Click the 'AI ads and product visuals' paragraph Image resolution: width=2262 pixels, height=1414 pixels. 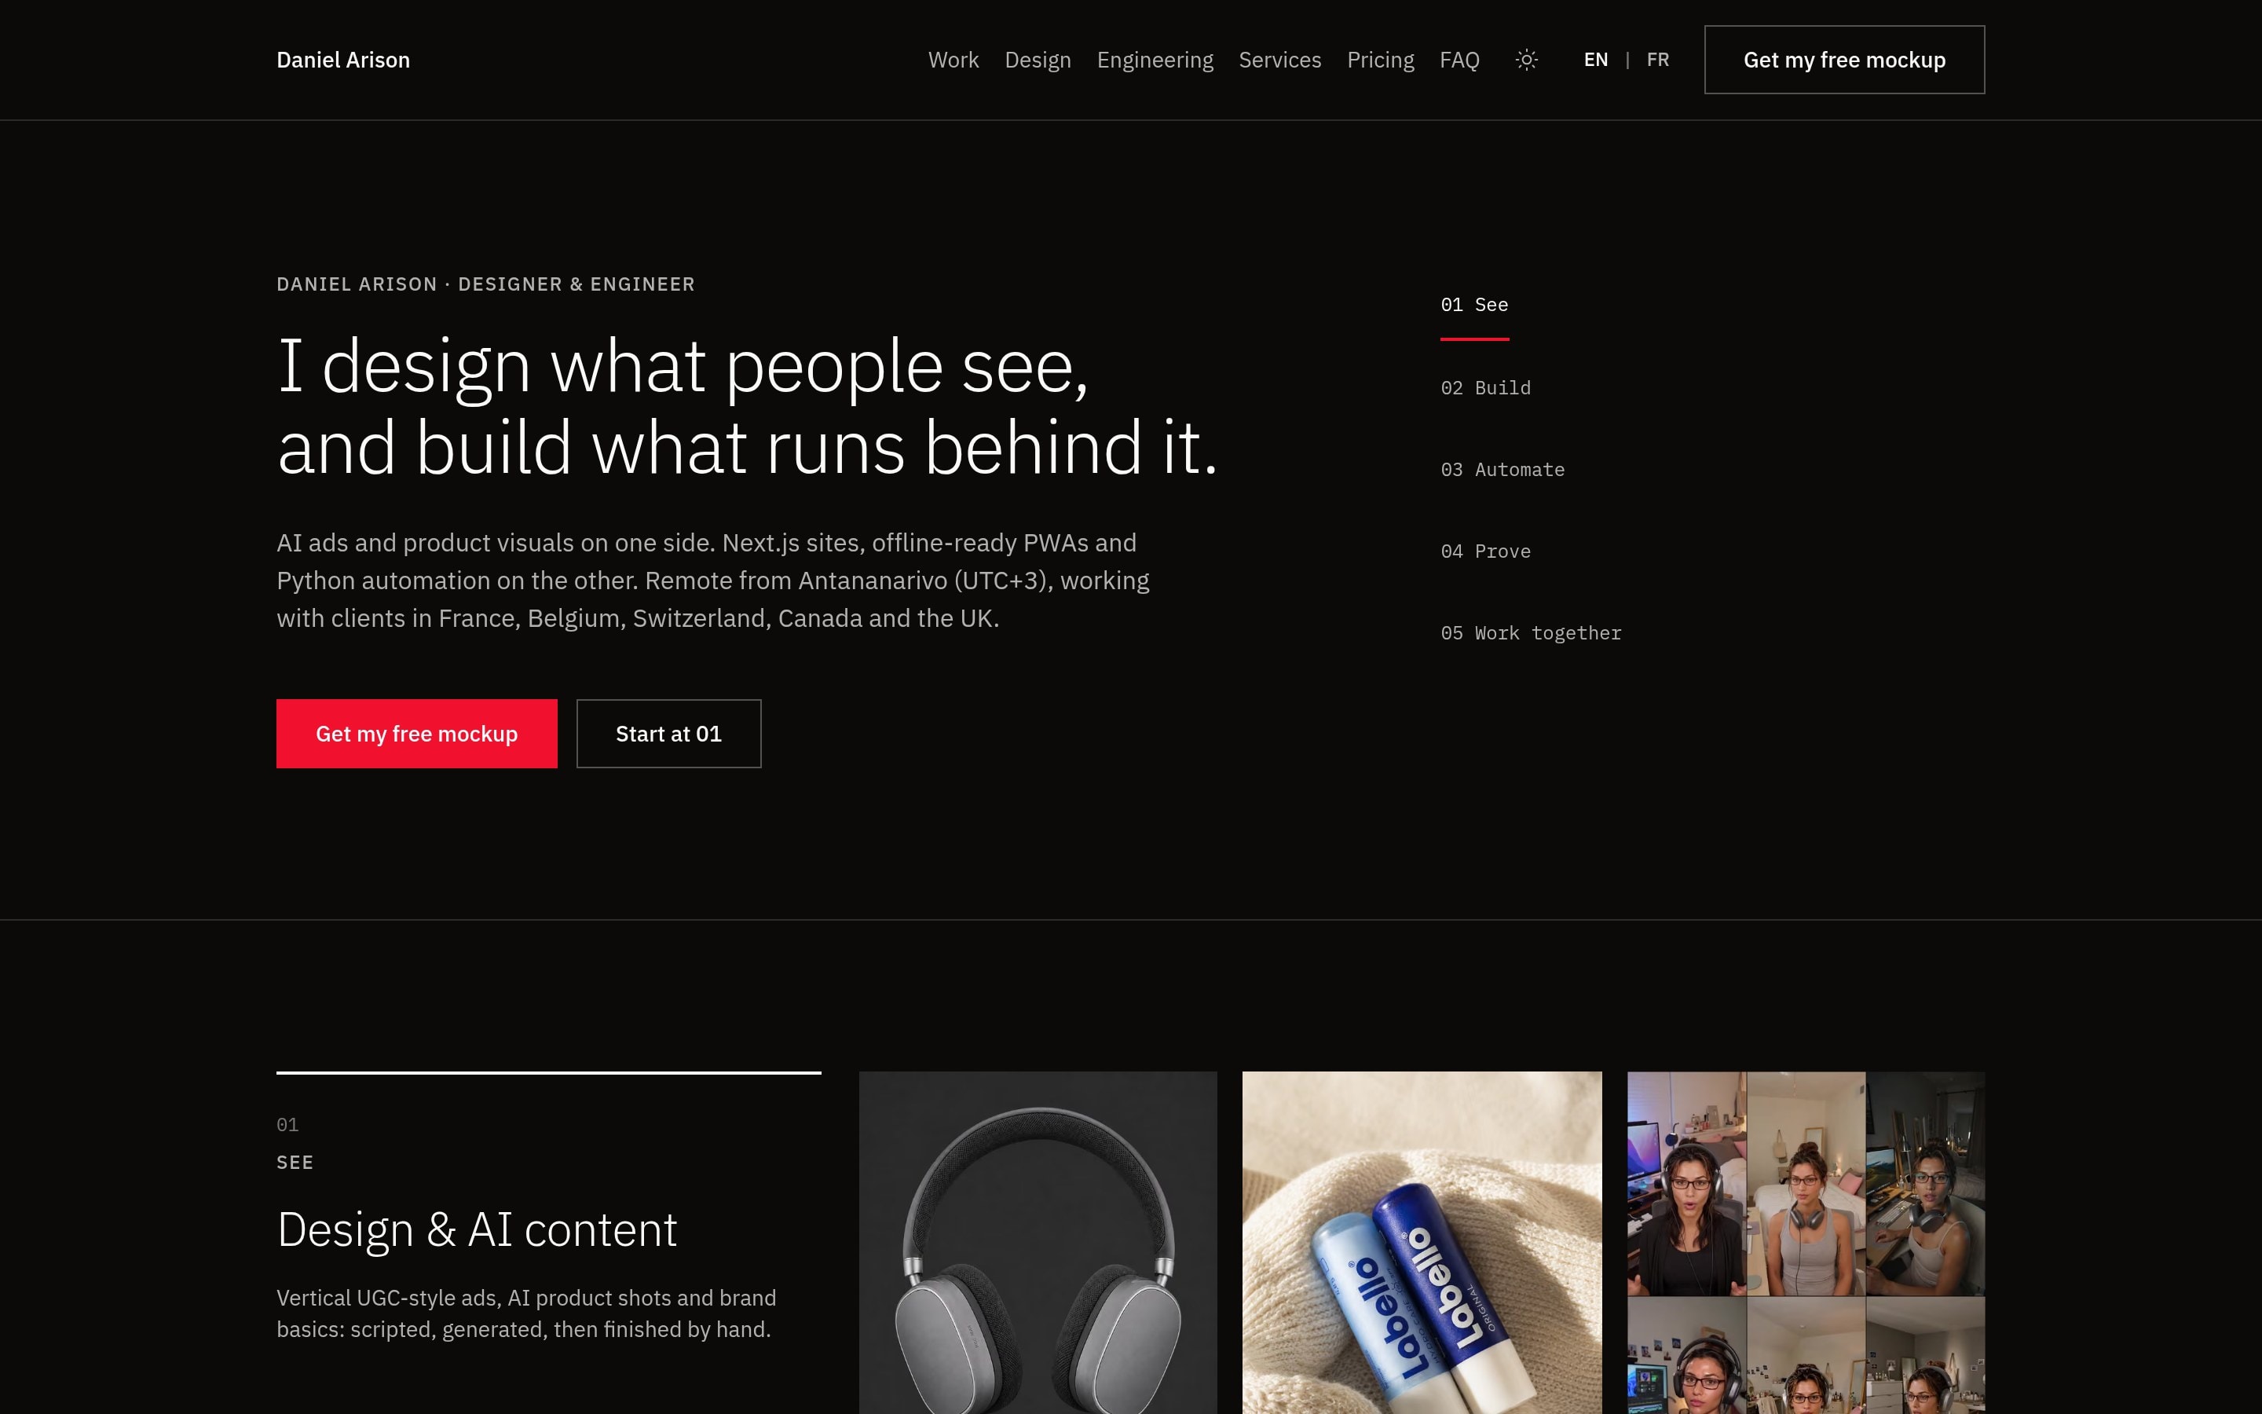pyautogui.click(x=713, y=581)
